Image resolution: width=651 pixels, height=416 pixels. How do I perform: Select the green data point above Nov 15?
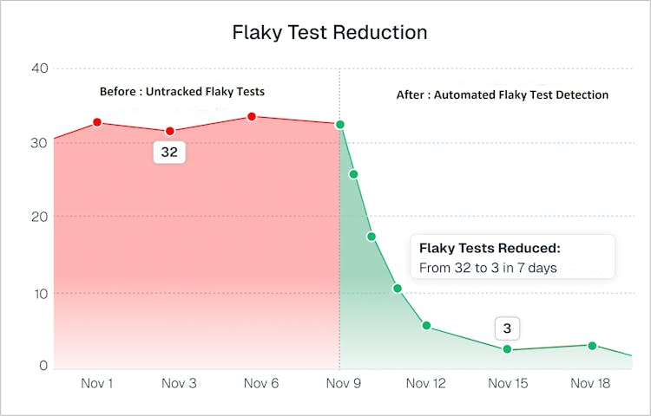[507, 349]
